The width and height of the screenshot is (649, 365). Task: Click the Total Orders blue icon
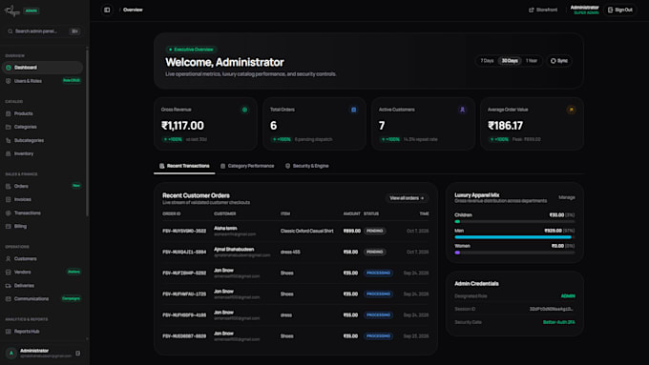point(353,110)
